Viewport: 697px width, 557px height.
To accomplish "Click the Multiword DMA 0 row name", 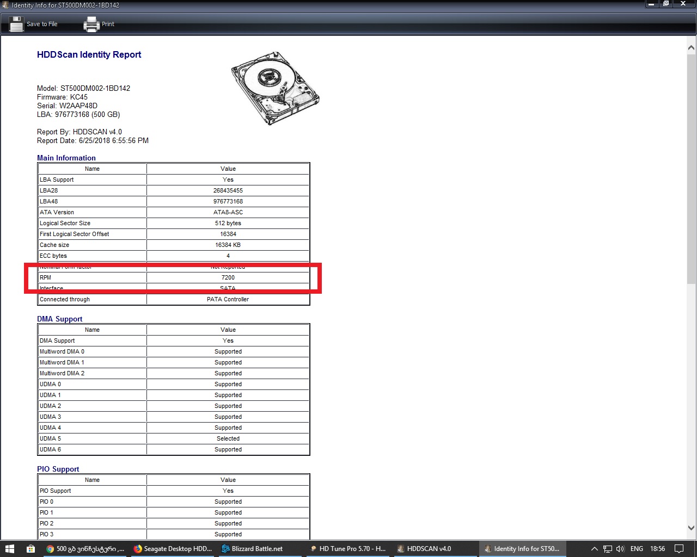I will point(62,351).
